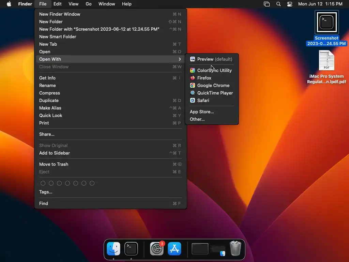349x262 pixels.
Task: Click the Stage Manager menu bar icon
Action: point(267,4)
